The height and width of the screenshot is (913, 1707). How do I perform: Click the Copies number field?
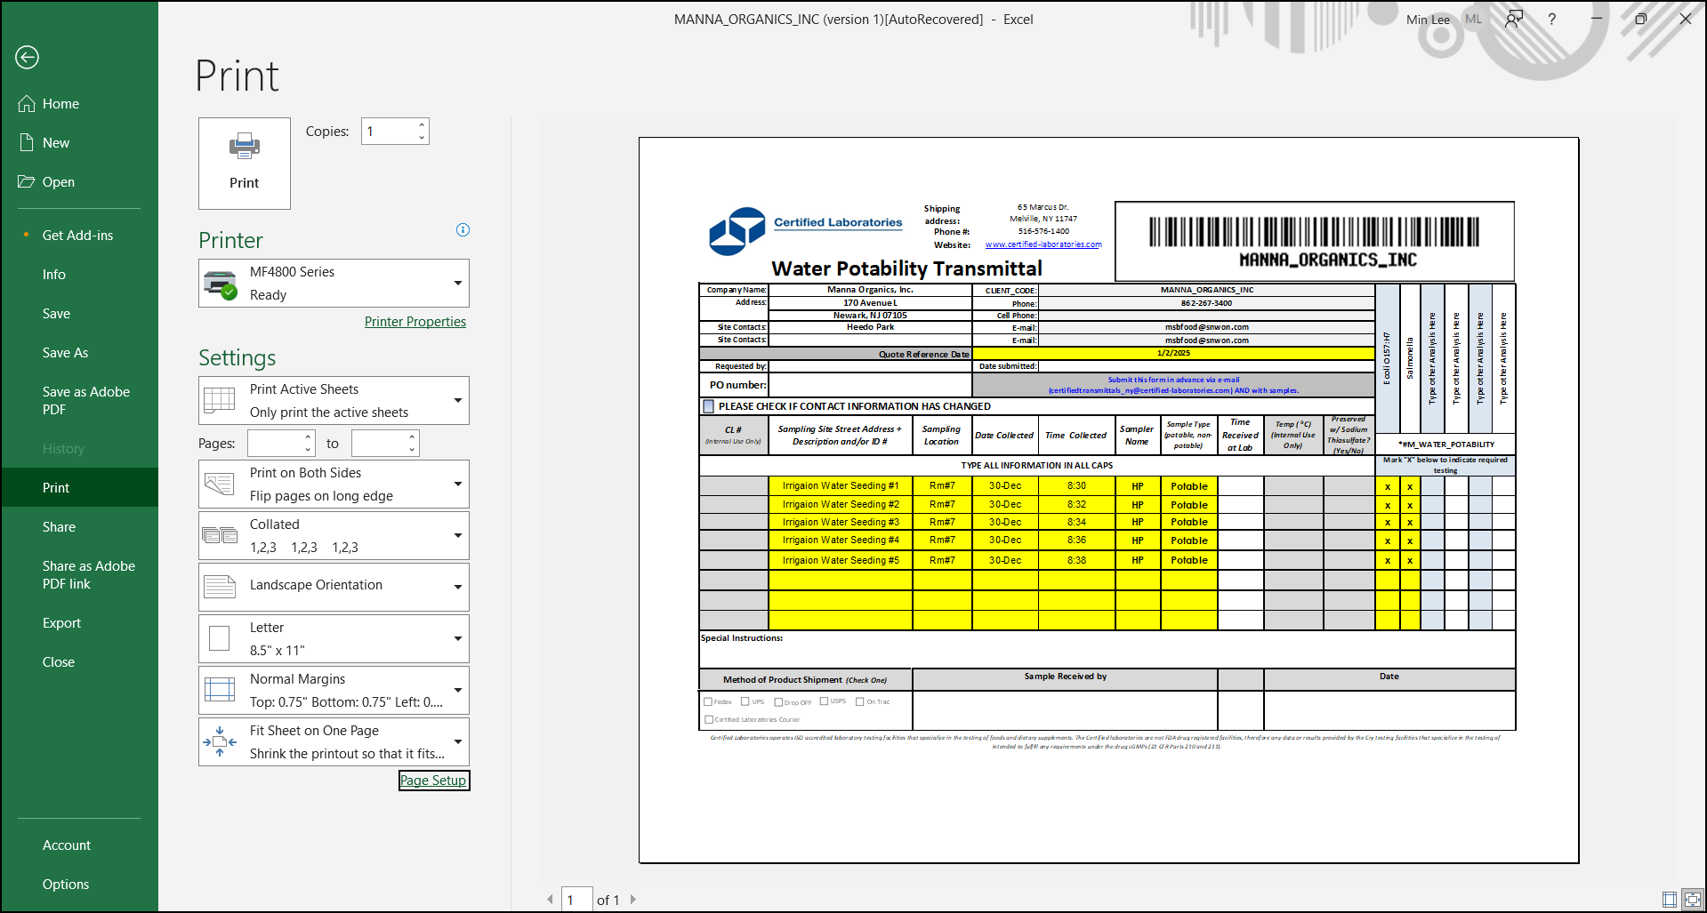point(389,132)
